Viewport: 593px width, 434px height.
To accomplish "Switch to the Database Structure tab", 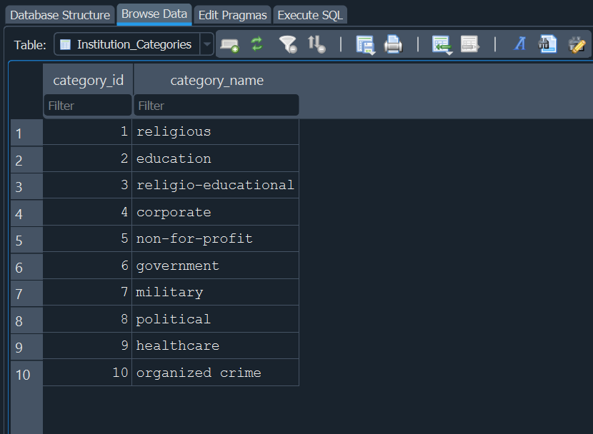I will tap(60, 15).
